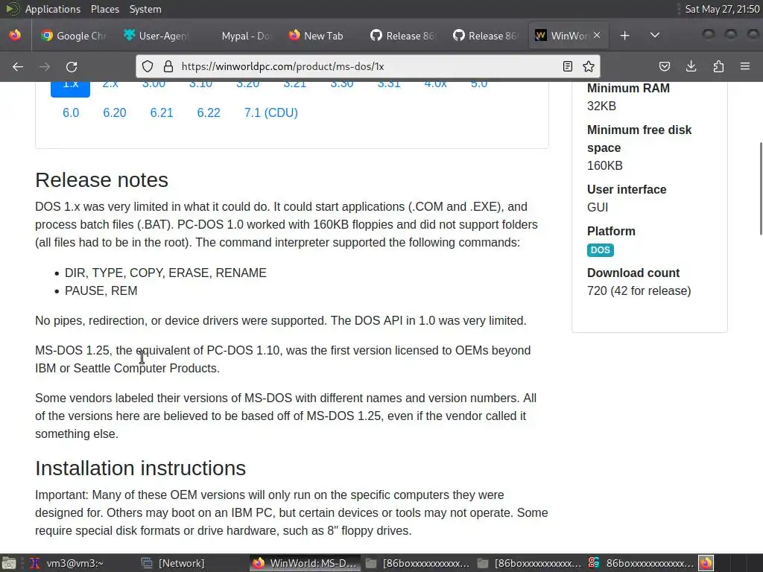763x572 pixels.
Task: Select MS-DOS version 6.22 link
Action: pyautogui.click(x=209, y=113)
